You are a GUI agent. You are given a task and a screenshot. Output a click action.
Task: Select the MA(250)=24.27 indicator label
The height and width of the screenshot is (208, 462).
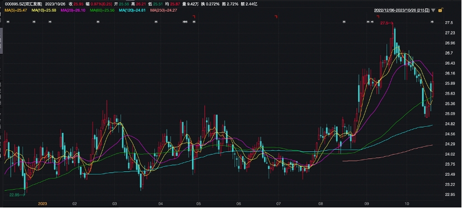(x=163, y=11)
